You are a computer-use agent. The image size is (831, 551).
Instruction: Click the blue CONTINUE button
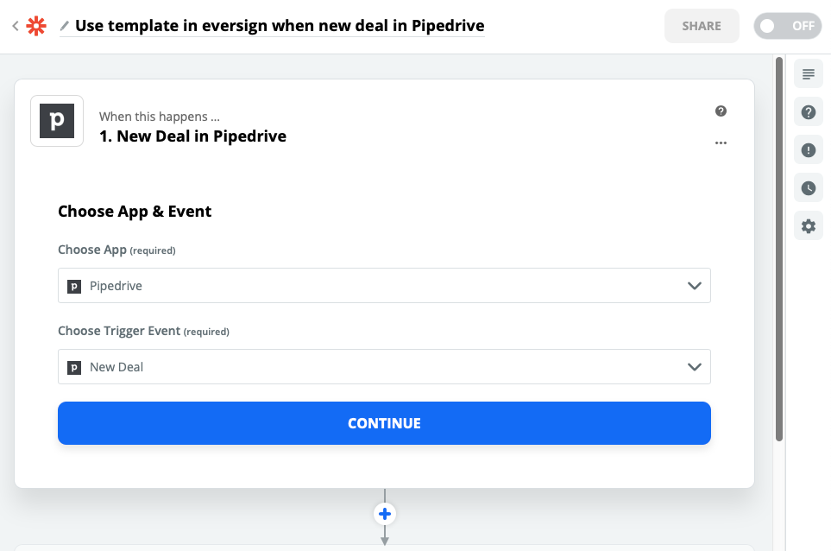point(384,423)
